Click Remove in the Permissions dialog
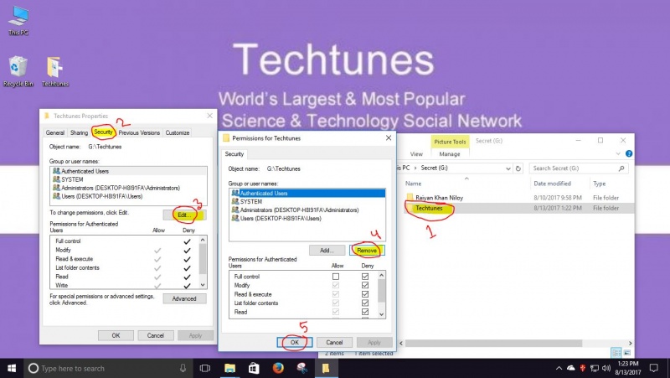 coord(367,250)
